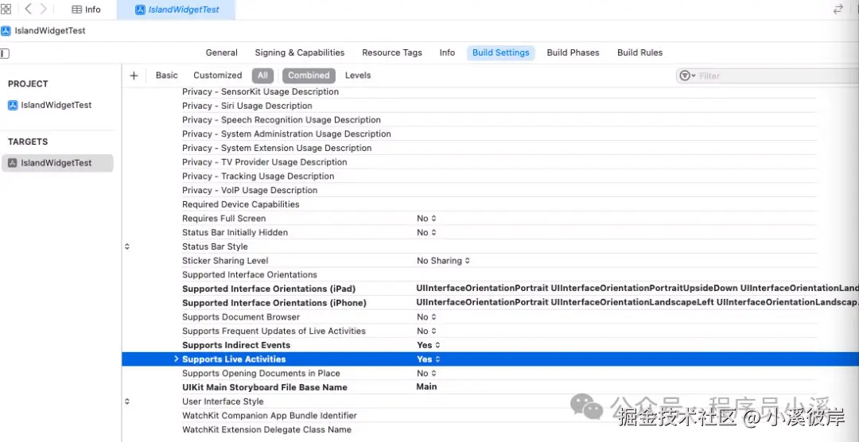Select the IslandWidgetTest editor tab
This screenshot has width=859, height=442.
tap(177, 10)
